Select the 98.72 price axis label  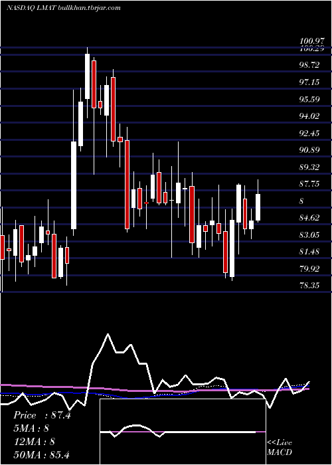(309, 65)
